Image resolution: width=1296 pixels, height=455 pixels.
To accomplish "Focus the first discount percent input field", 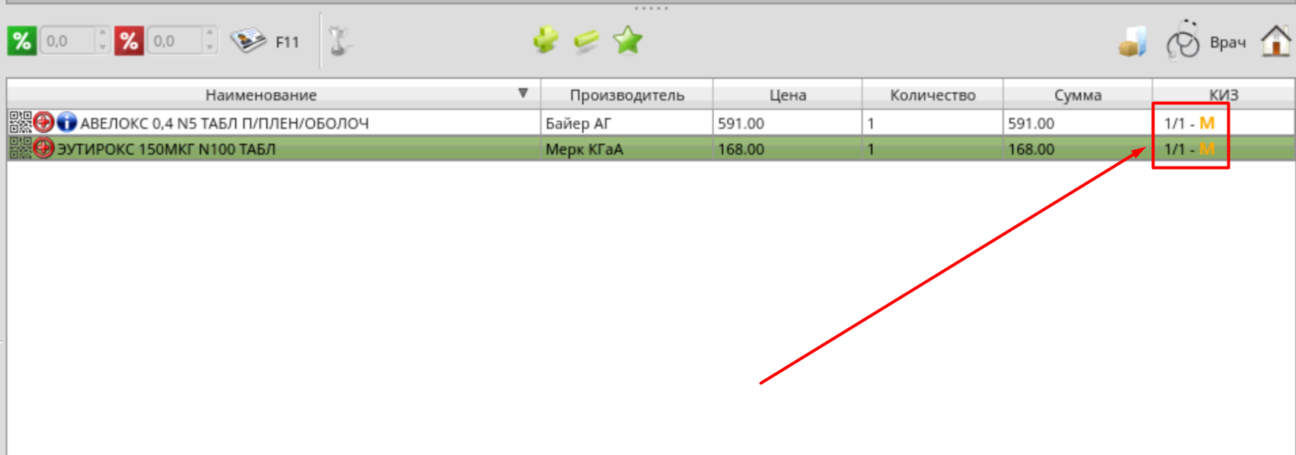I will [x=69, y=41].
